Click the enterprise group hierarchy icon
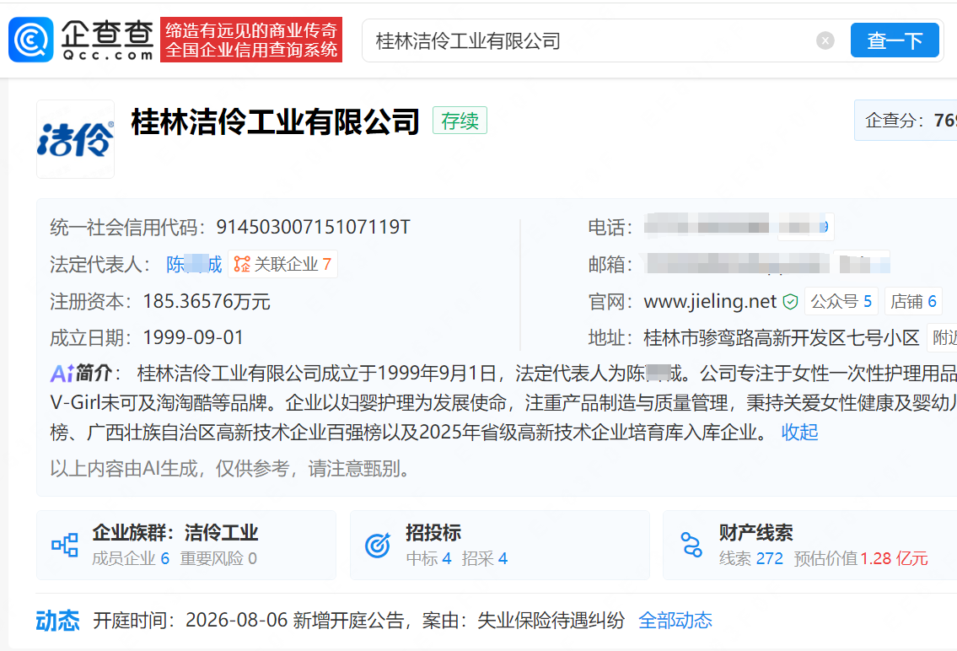The height and width of the screenshot is (651, 957). point(65,545)
